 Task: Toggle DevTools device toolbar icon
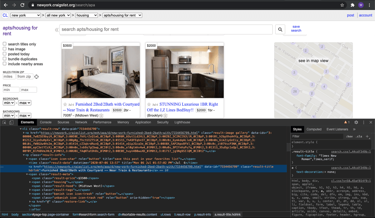11,122
